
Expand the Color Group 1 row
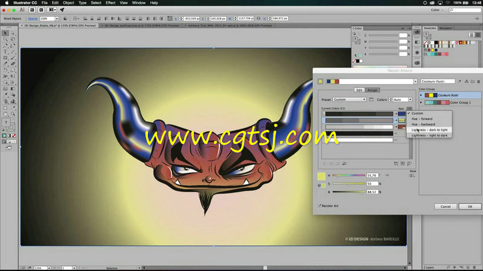[421, 102]
